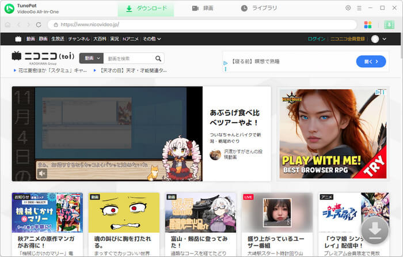Click the URL address bar

click(x=201, y=25)
